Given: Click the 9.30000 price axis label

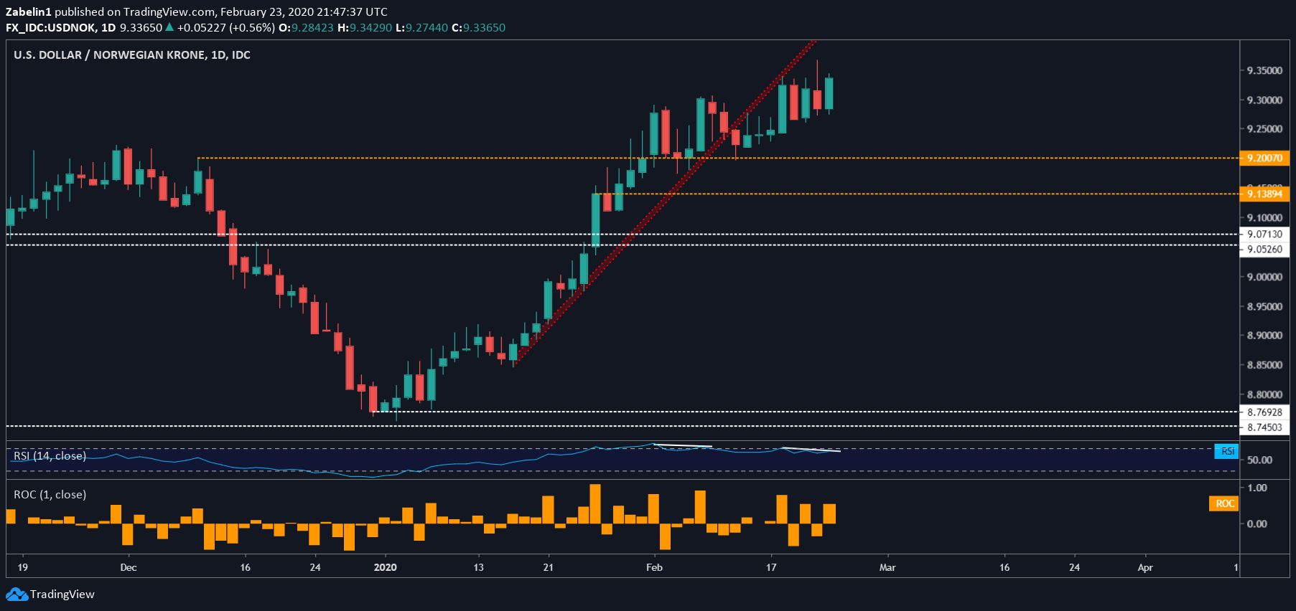Looking at the screenshot, I should [1264, 100].
